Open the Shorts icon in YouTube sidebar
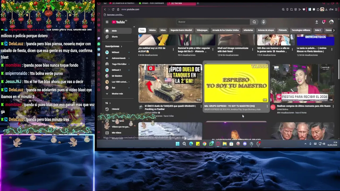The width and height of the screenshot is (340, 191). [107, 37]
